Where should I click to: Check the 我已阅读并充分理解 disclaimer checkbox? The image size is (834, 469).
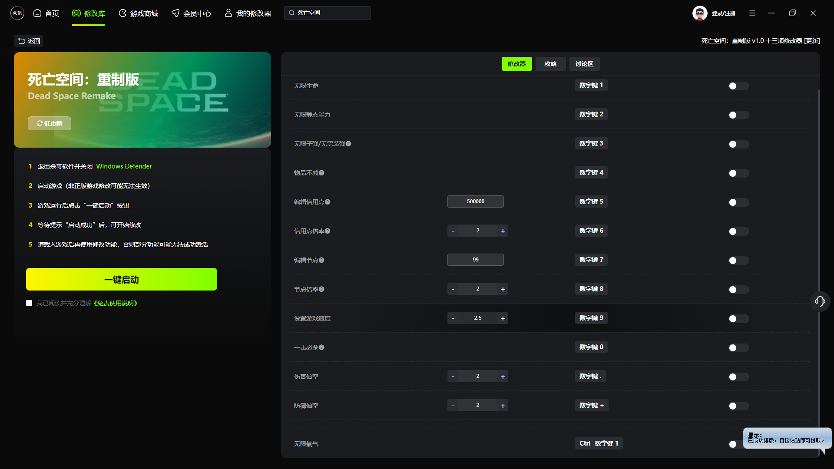(29, 303)
